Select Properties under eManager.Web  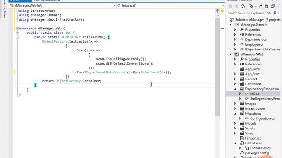click(x=252, y=59)
